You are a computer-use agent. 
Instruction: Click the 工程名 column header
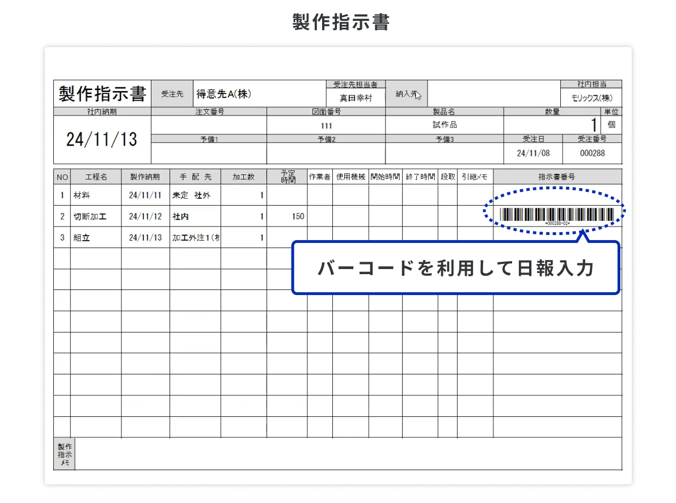(x=96, y=177)
